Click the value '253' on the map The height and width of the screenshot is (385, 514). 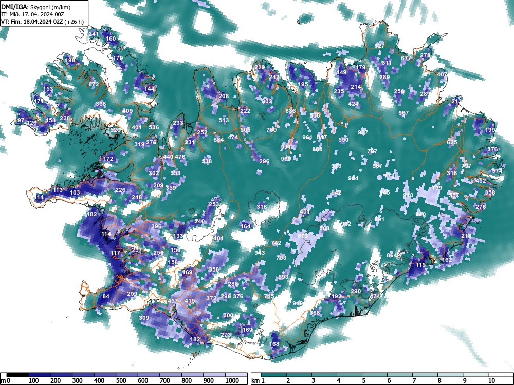point(214,204)
